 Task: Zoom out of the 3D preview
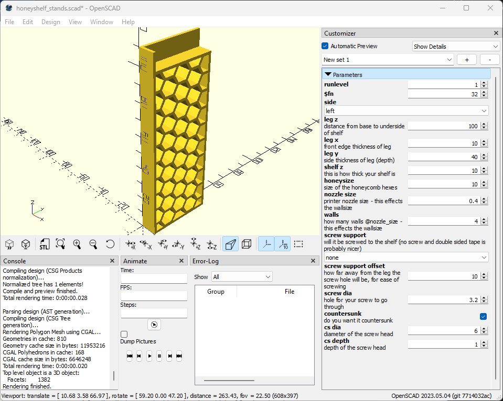click(93, 244)
